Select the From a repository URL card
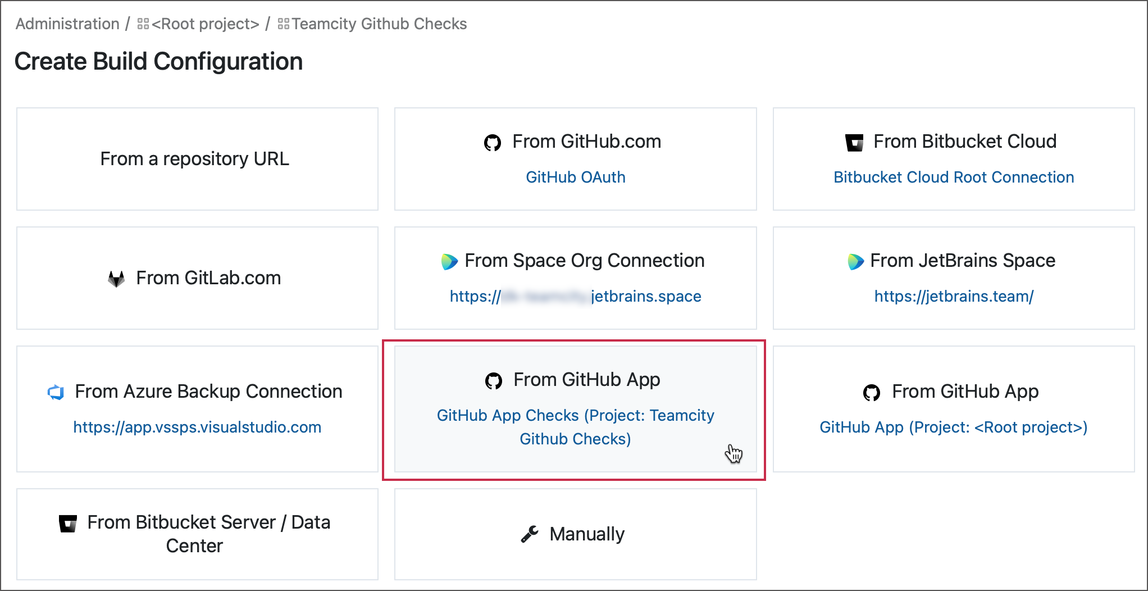This screenshot has height=591, width=1148. point(194,159)
